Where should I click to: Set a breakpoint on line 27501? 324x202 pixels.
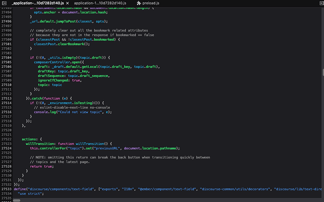(7, 44)
